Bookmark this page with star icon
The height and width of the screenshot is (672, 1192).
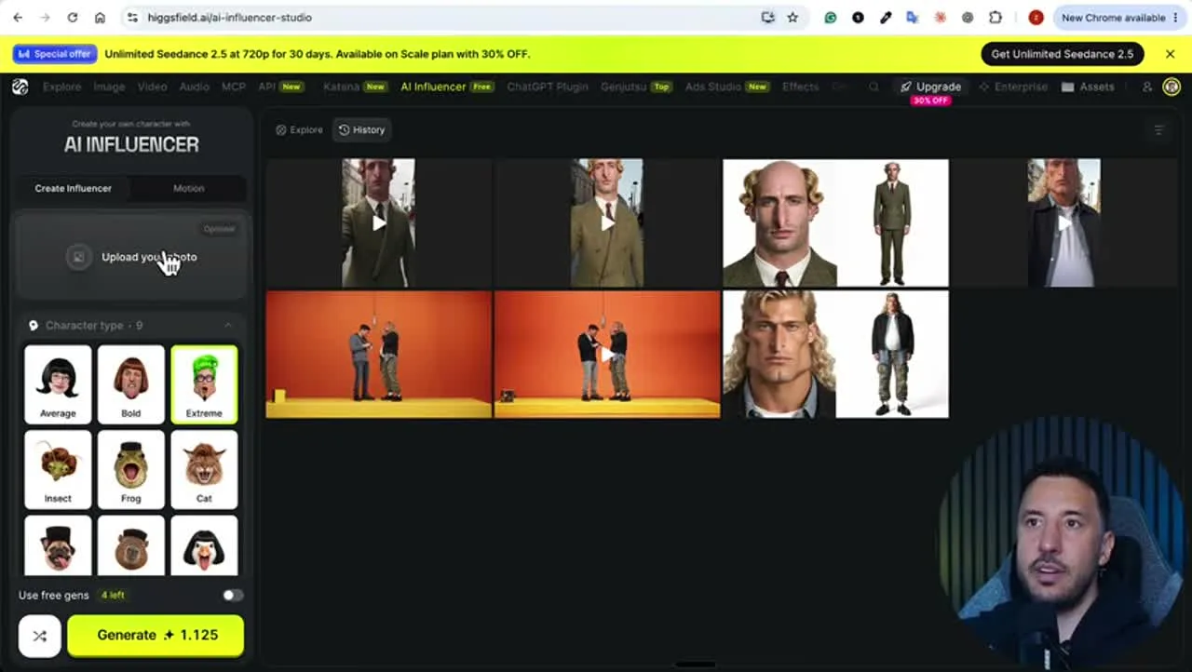pos(792,18)
